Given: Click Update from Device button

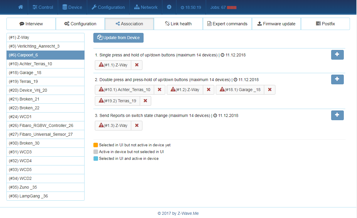Looking at the screenshot, I should point(118,38).
